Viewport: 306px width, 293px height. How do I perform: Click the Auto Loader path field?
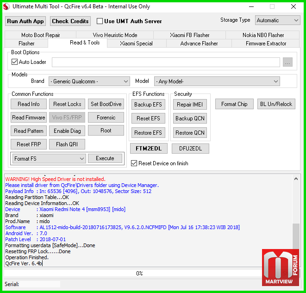tap(166, 62)
